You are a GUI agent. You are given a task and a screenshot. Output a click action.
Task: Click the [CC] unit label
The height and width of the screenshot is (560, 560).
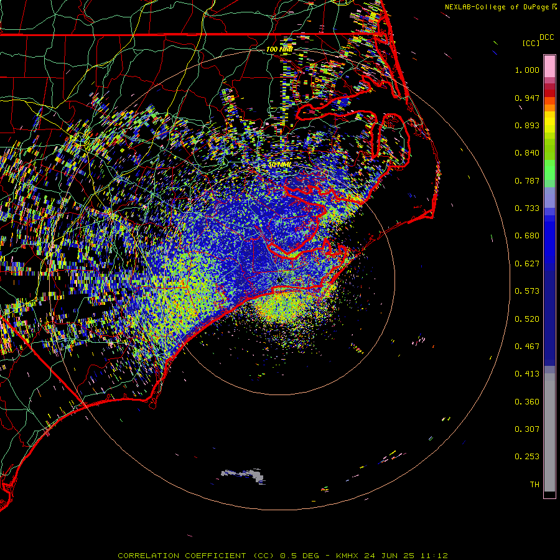[531, 43]
